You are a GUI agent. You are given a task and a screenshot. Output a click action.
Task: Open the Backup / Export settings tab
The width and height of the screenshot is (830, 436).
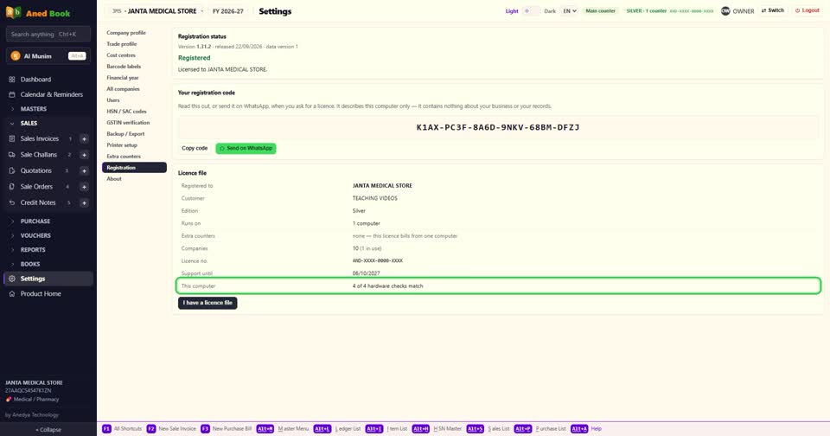[x=125, y=134]
